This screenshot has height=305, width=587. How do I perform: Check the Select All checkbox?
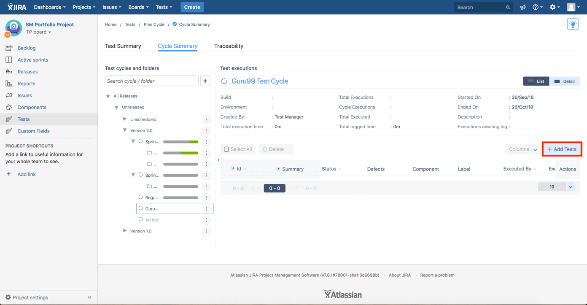pos(226,149)
